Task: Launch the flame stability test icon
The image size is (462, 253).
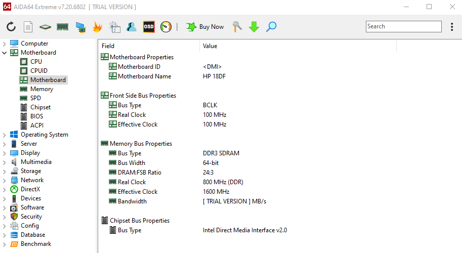Action: 97,27
